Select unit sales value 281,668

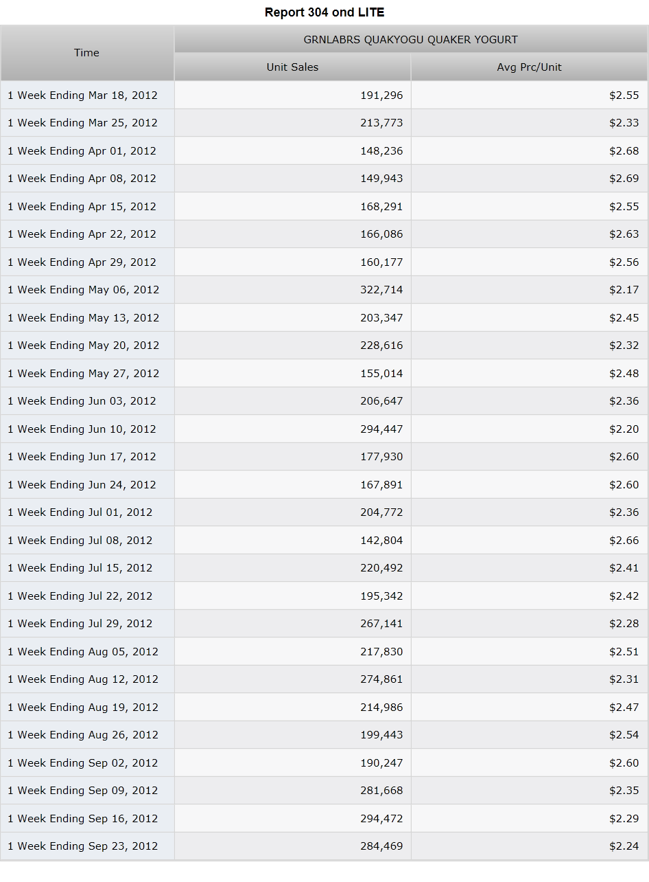click(x=381, y=791)
